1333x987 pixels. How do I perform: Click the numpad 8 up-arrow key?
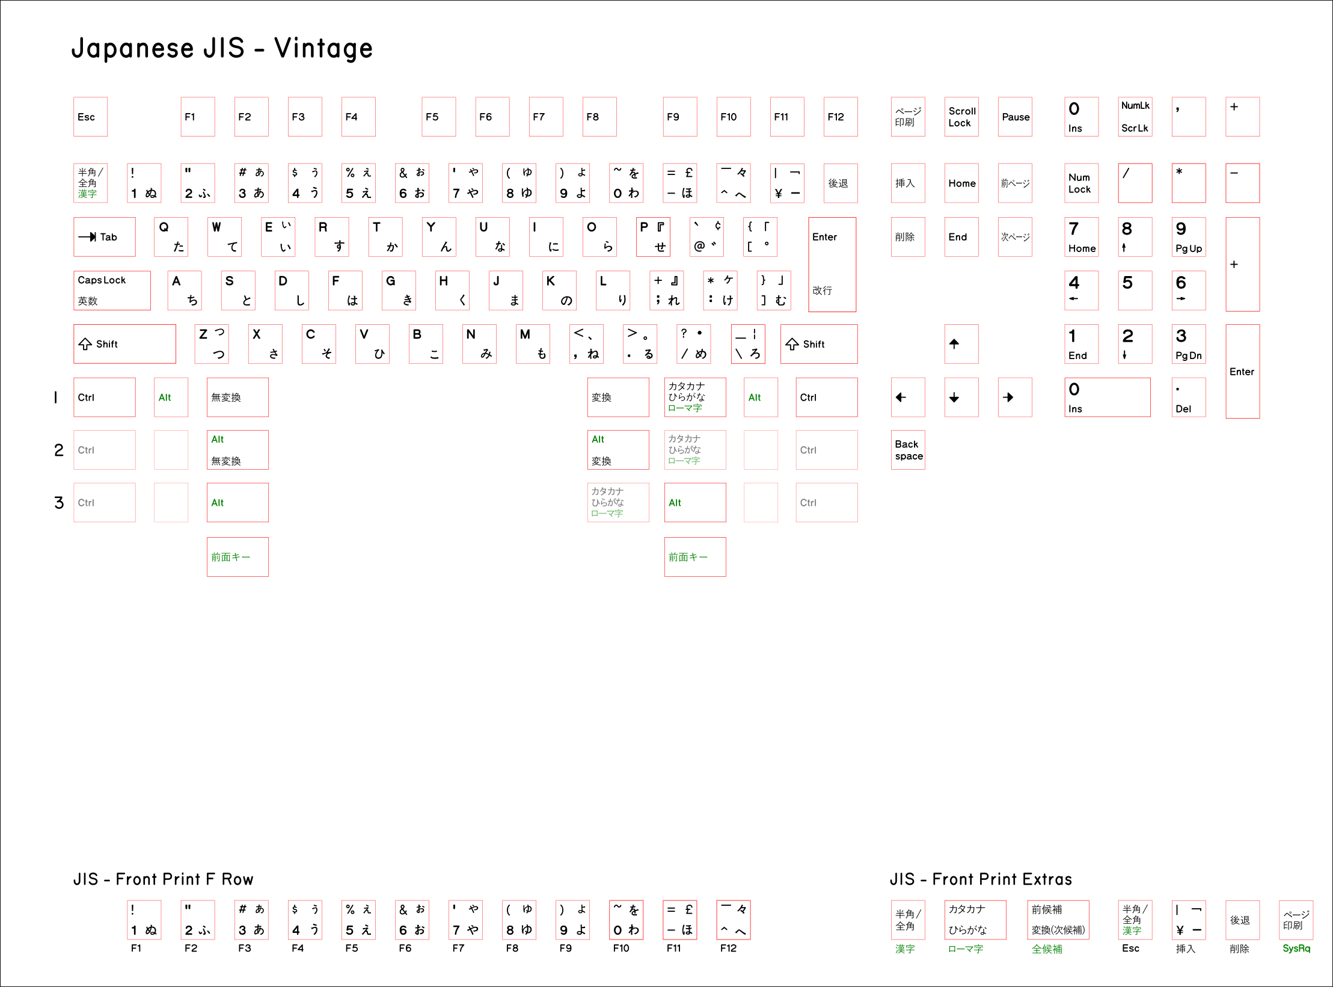[1135, 237]
